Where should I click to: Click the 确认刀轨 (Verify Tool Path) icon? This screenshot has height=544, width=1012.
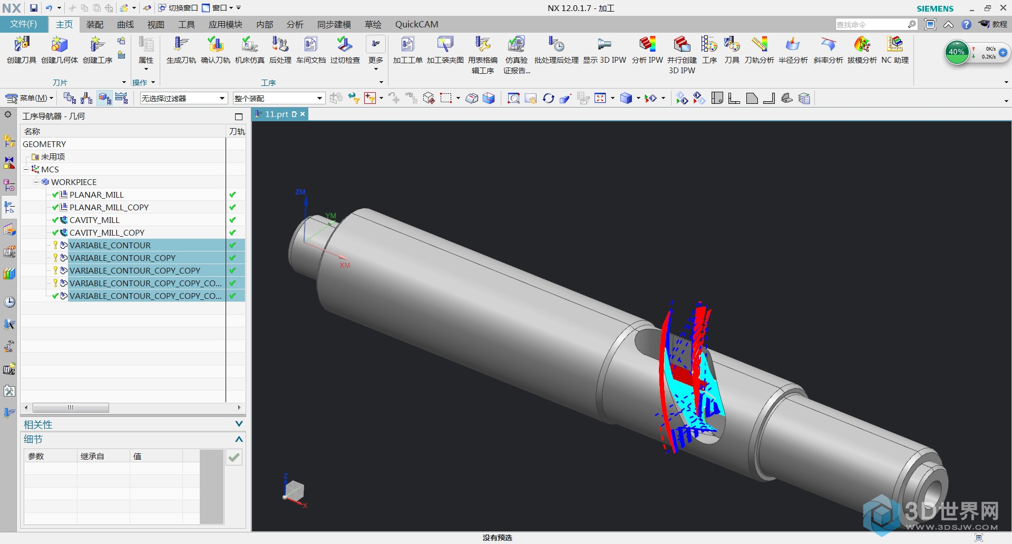(x=216, y=50)
